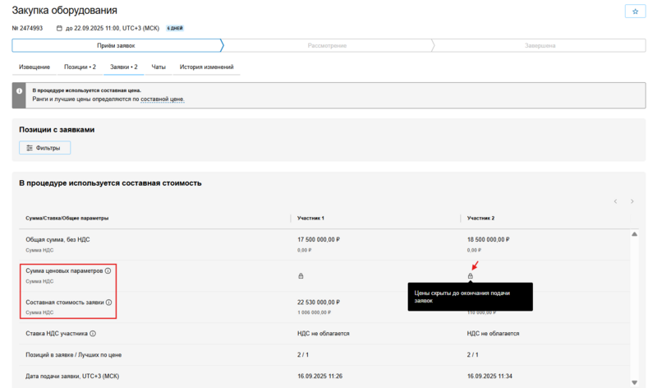
Task: Open the Фильтры filter panel
Action: coord(45,148)
